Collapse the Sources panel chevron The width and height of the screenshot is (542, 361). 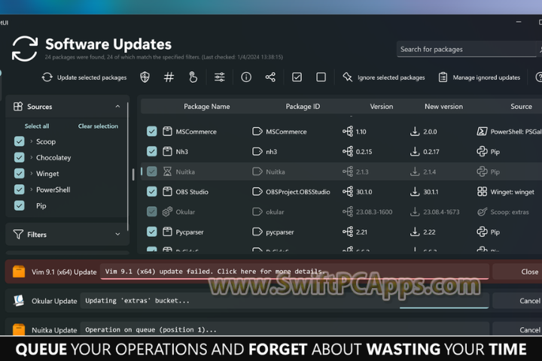(117, 106)
